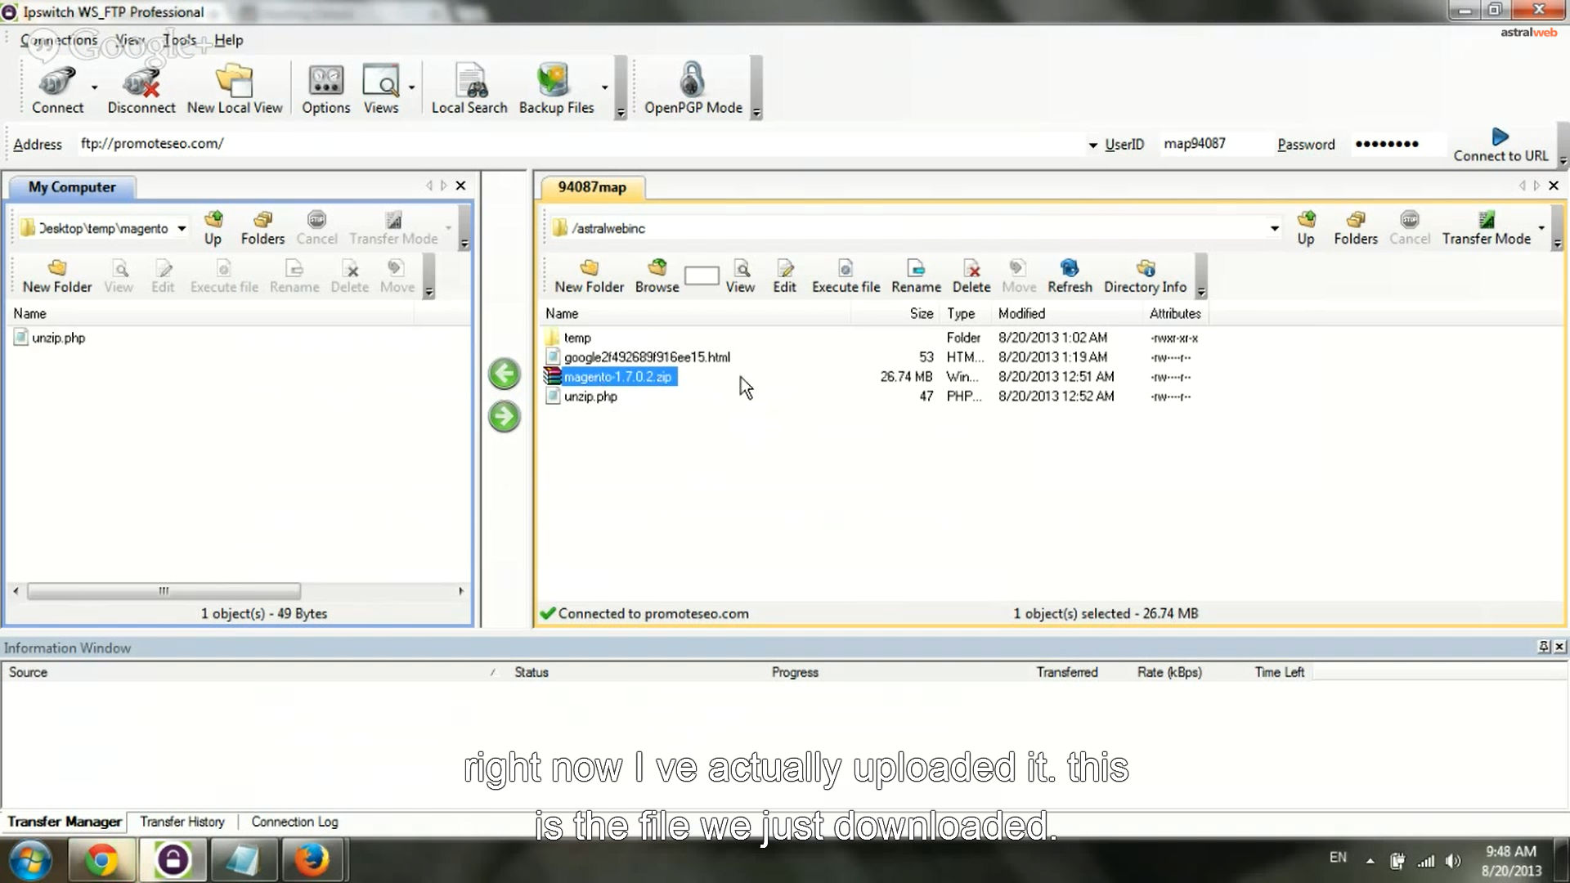
Task: Click the remote Browse icon
Action: [657, 276]
